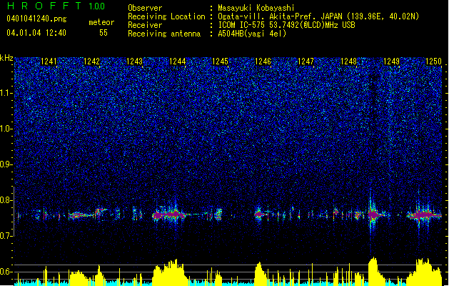Click the 1246 time marker
Screen dimensions: 449x286
[x=263, y=61]
